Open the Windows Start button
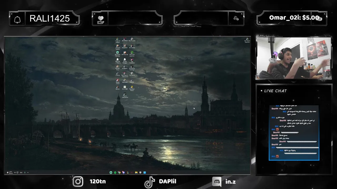Screen dimensions: 337x189 (145, 172)
